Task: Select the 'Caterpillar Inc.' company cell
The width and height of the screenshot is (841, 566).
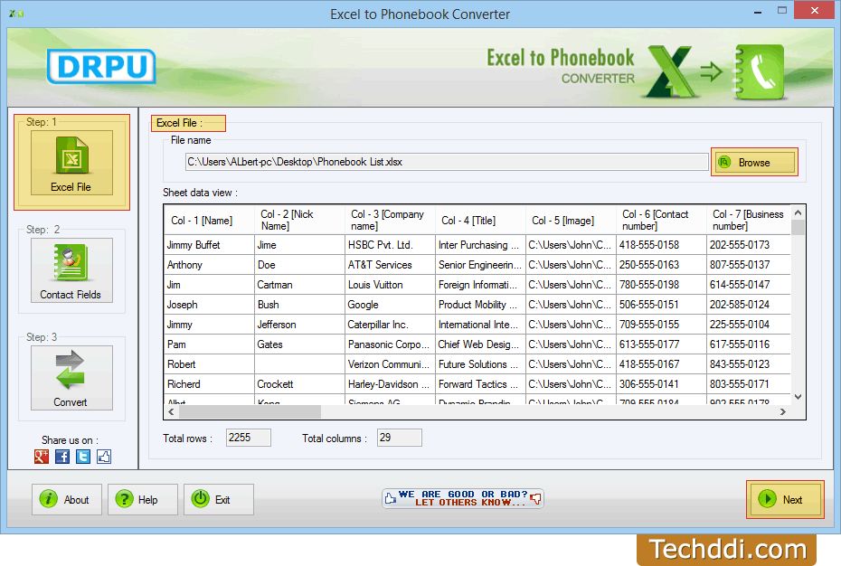Action: coord(390,325)
